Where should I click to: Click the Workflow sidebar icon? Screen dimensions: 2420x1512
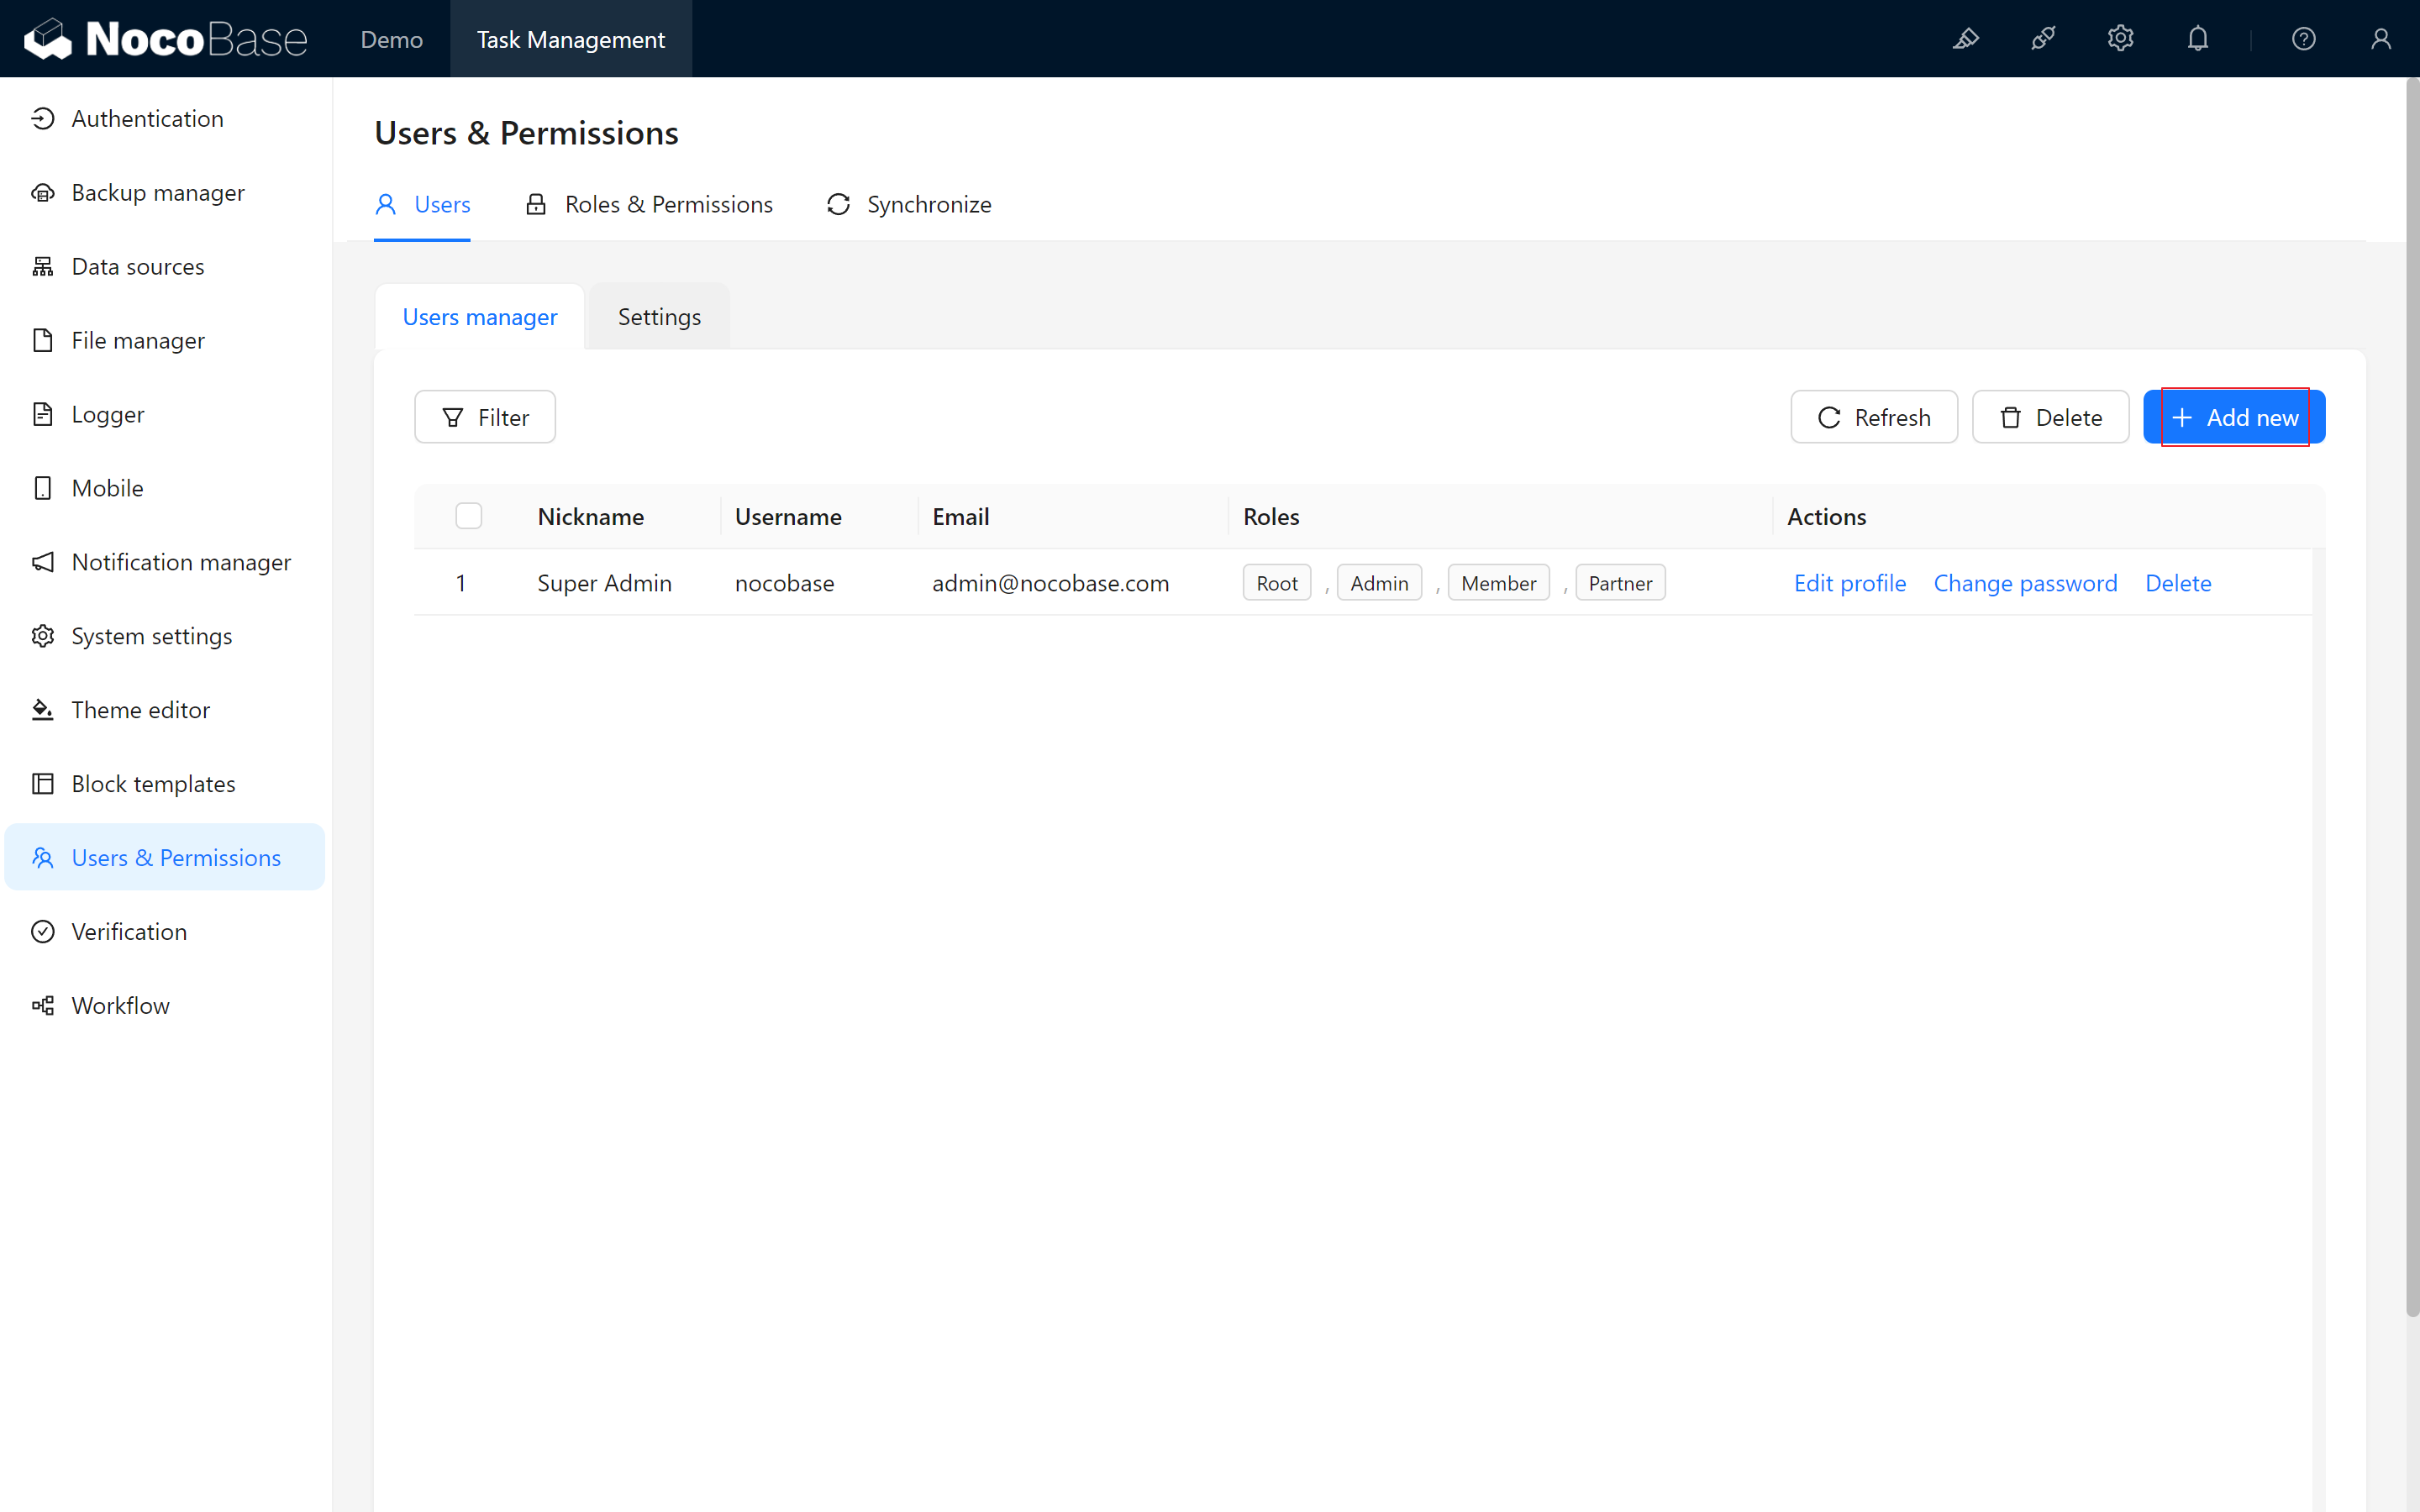pyautogui.click(x=42, y=1006)
